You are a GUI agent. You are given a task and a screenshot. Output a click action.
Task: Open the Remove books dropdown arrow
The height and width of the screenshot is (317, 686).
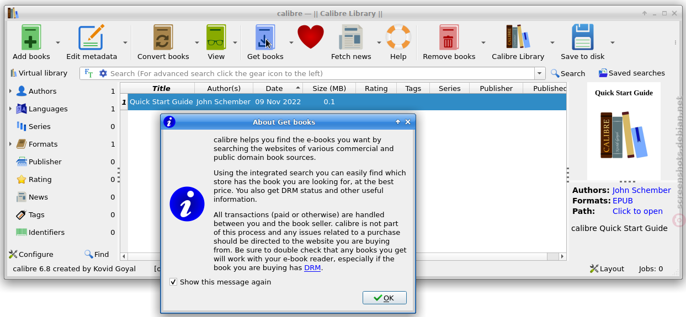pos(483,42)
